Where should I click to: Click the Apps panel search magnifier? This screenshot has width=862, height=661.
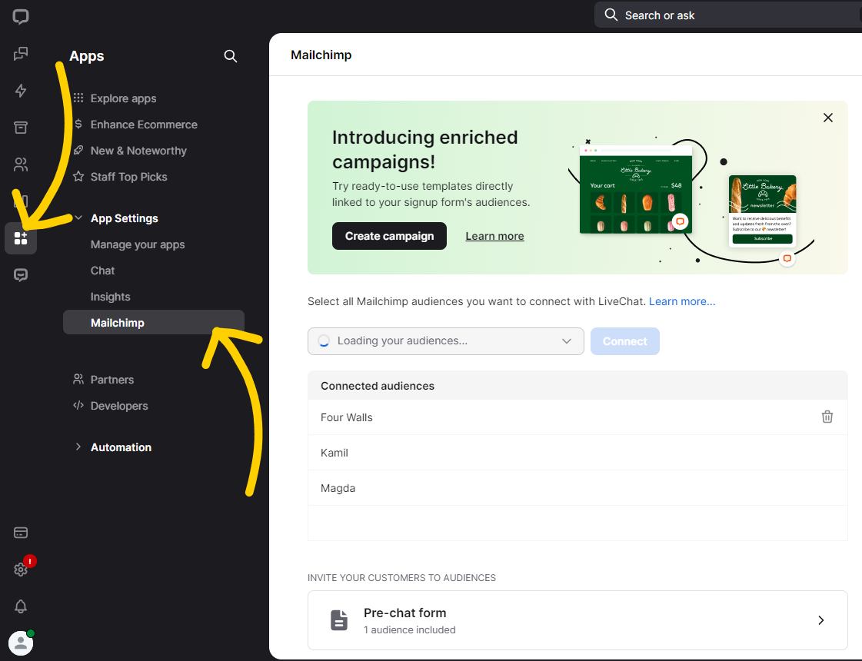tap(231, 56)
